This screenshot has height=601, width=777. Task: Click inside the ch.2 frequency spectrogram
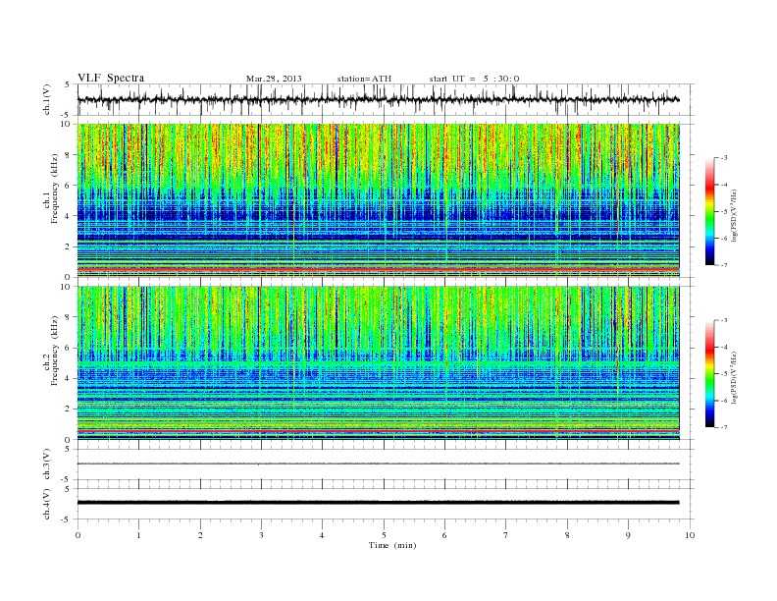coord(378,363)
